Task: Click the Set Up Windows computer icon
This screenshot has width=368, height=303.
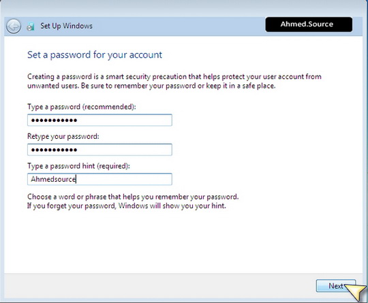Action: [31, 27]
